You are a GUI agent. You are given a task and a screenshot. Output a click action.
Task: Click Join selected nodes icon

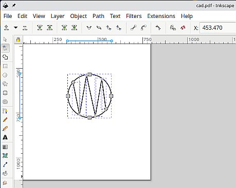(x=40, y=28)
